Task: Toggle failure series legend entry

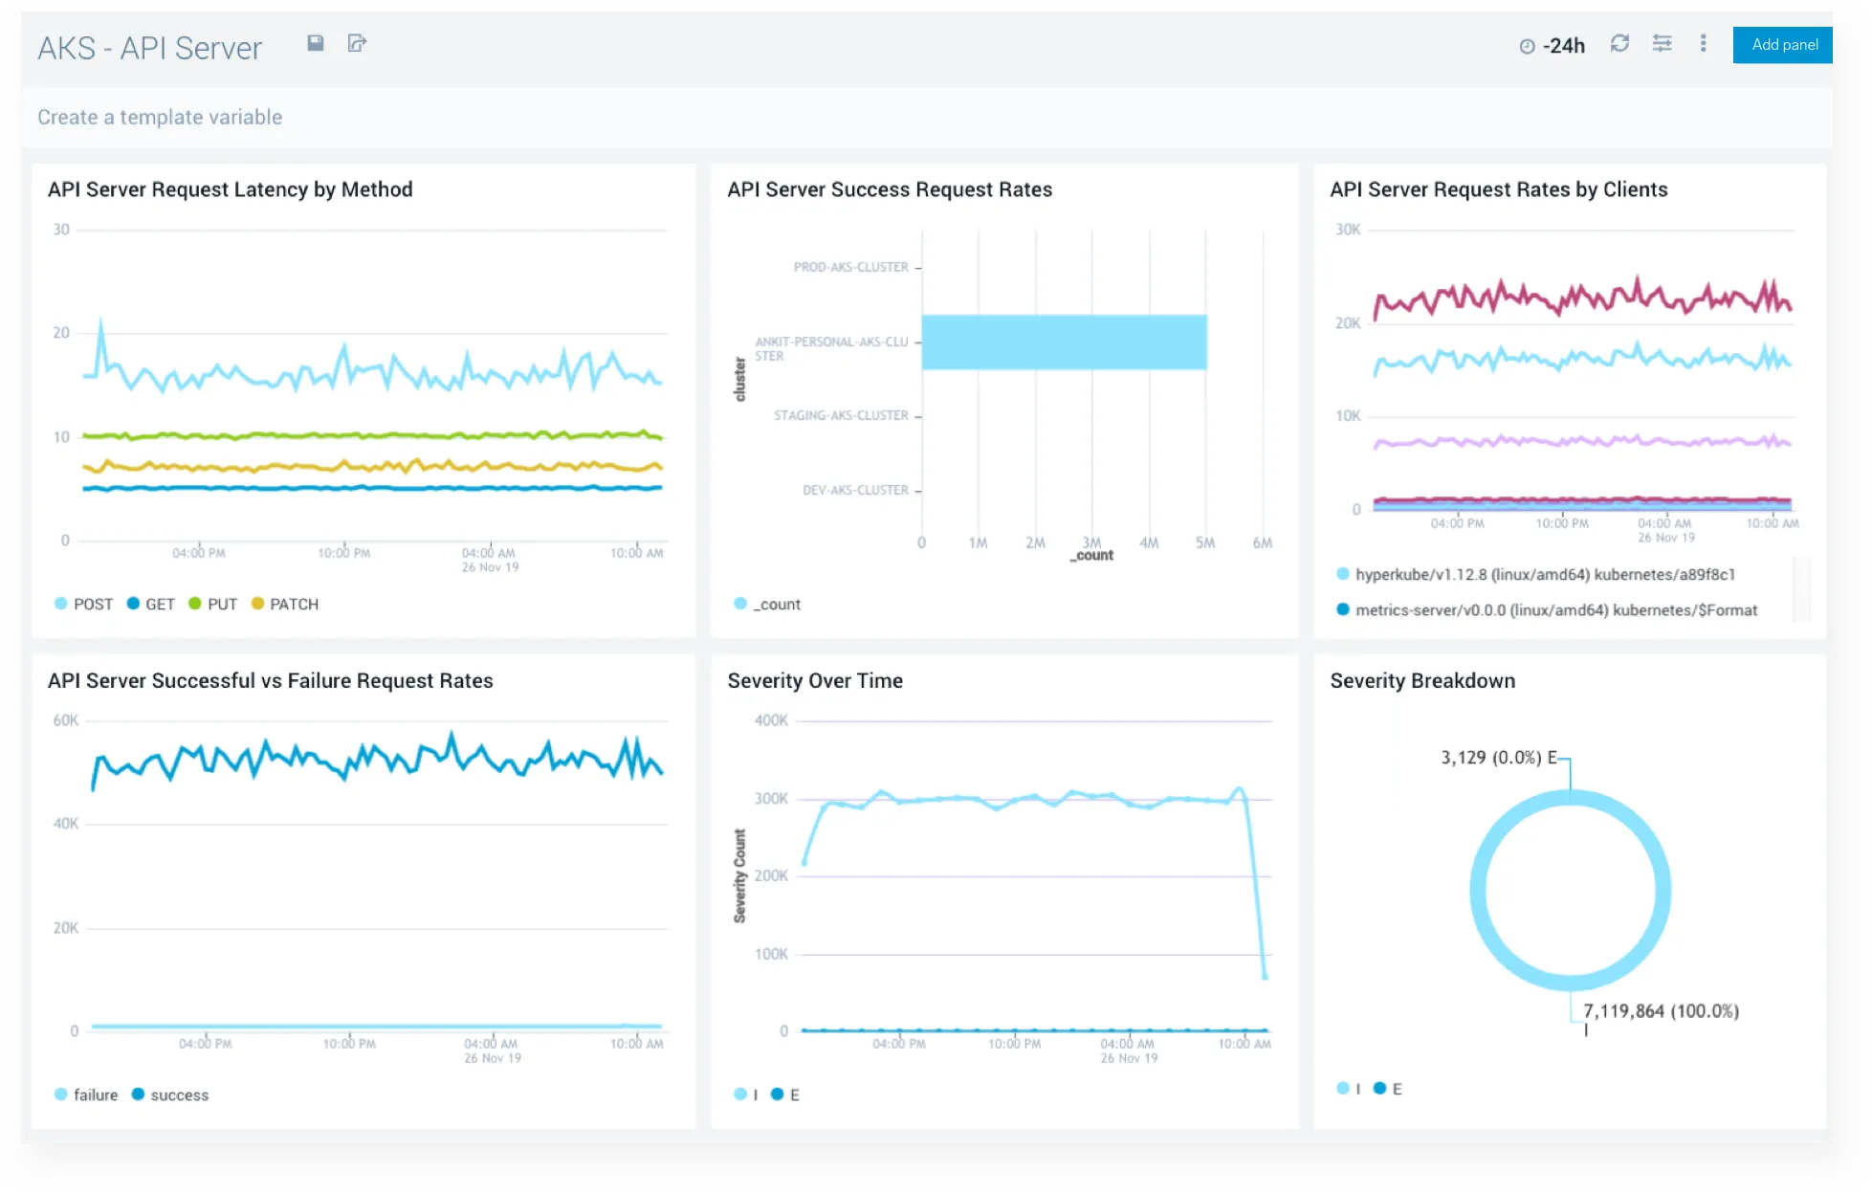Action: 86,1094
